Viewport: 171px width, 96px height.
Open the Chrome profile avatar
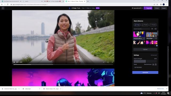pyautogui.click(x=164, y=5)
